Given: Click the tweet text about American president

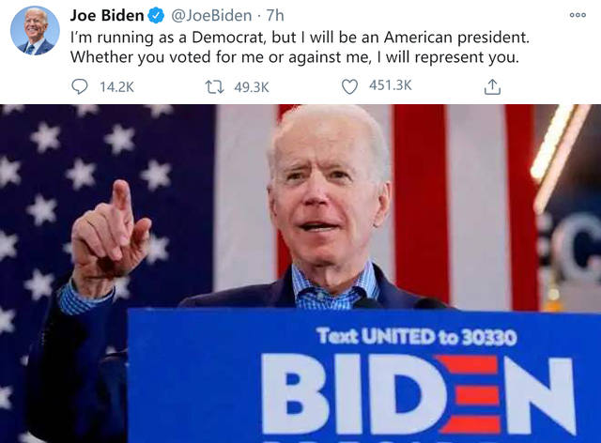Looking at the screenshot, I should [300, 47].
